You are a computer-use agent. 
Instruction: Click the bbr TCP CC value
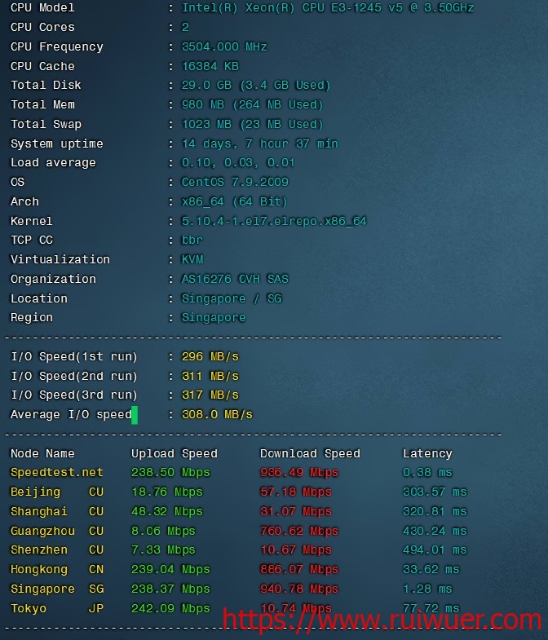192,241
